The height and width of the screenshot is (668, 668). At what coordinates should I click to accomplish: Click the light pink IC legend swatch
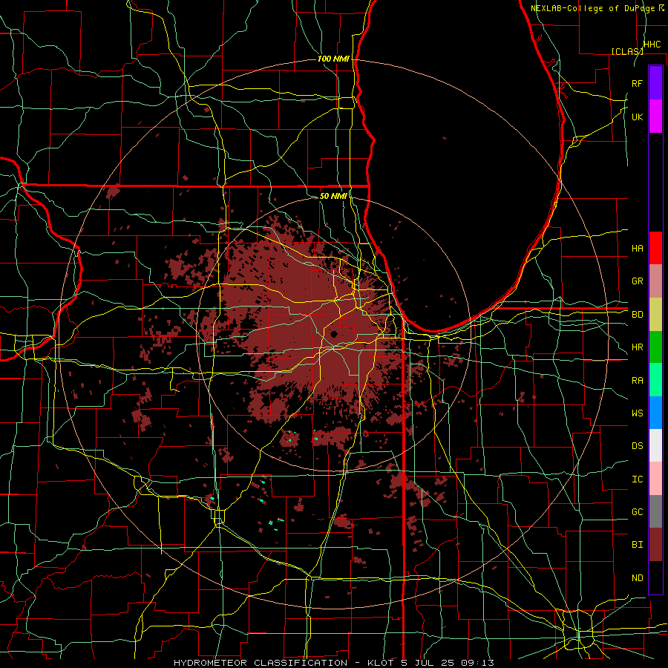[x=655, y=479]
